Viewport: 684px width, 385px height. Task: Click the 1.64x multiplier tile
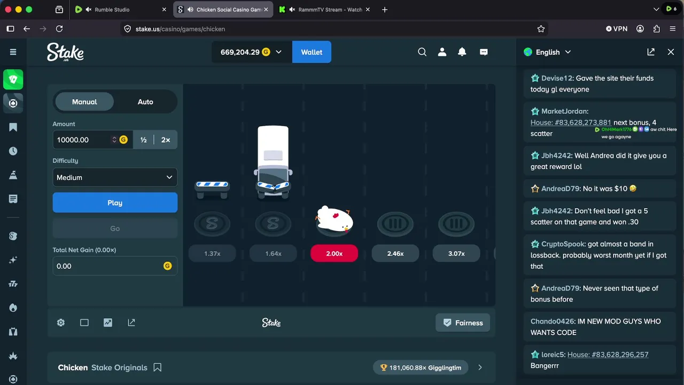pos(273,253)
